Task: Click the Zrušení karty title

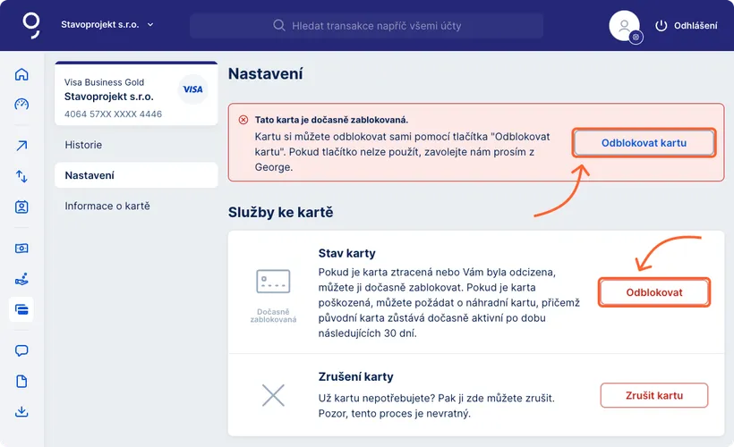Action: (x=355, y=377)
